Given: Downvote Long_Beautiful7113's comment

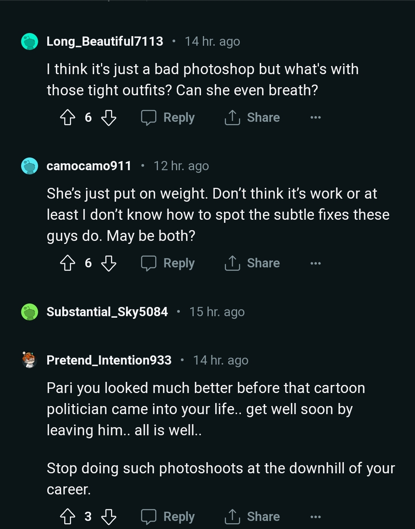Looking at the screenshot, I should click(x=109, y=118).
